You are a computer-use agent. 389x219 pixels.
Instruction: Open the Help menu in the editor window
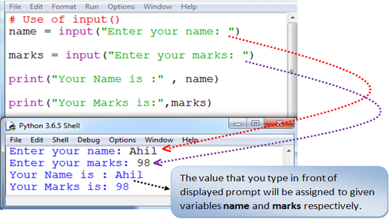[189, 7]
